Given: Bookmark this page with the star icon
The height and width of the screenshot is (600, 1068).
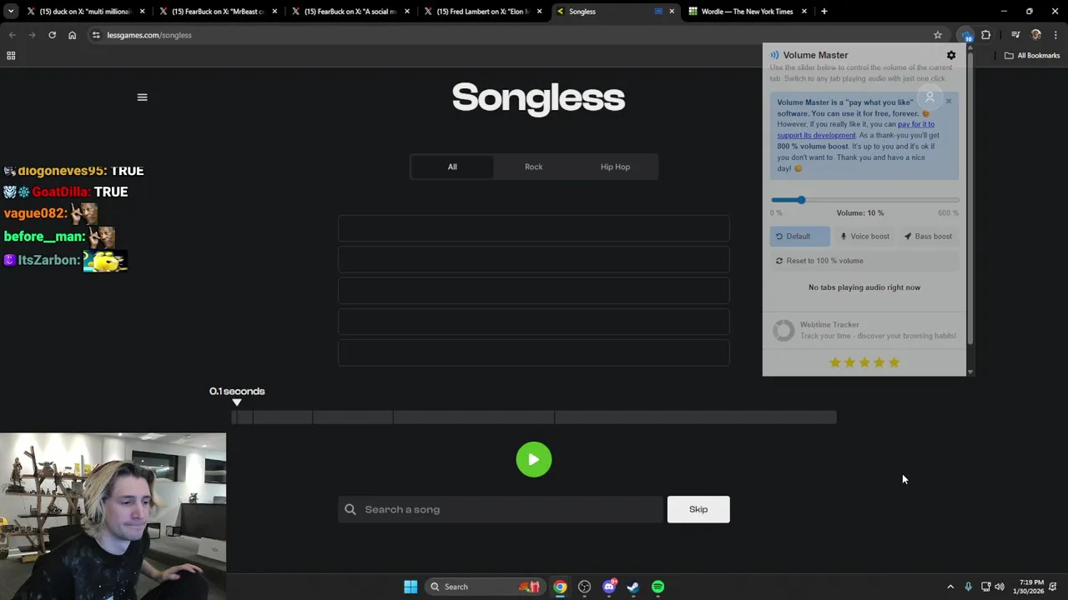Looking at the screenshot, I should tap(938, 35).
